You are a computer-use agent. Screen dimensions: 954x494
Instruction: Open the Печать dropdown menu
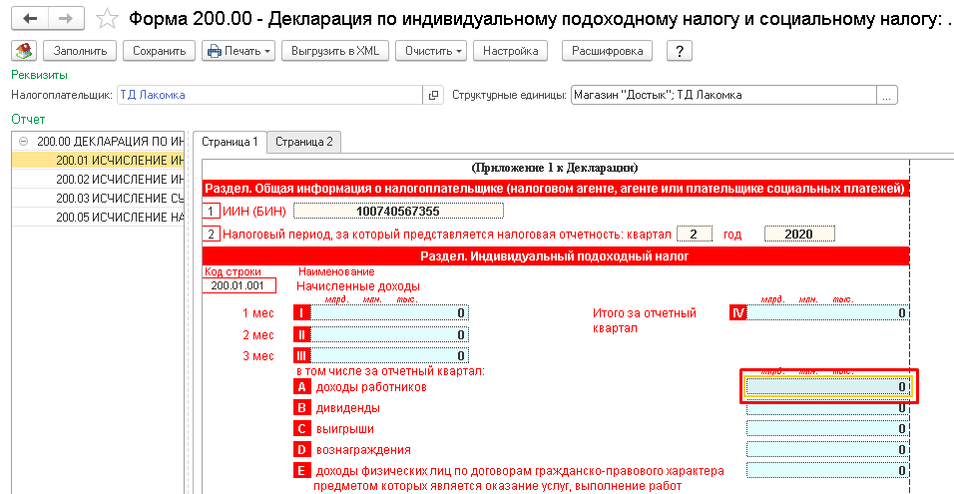[x=238, y=51]
